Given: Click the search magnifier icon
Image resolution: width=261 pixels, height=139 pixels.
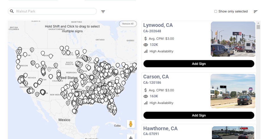Looking at the screenshot, I should pyautogui.click(x=12, y=11).
